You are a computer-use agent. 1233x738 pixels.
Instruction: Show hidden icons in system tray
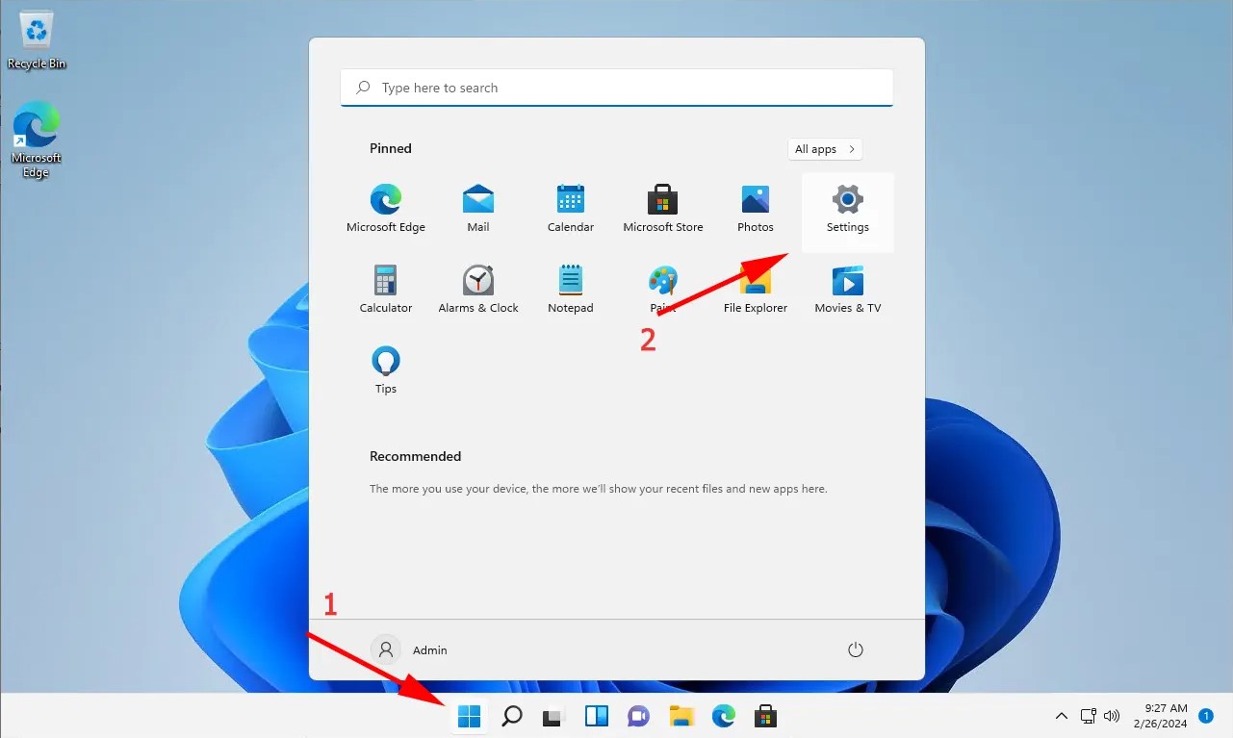(x=1062, y=716)
